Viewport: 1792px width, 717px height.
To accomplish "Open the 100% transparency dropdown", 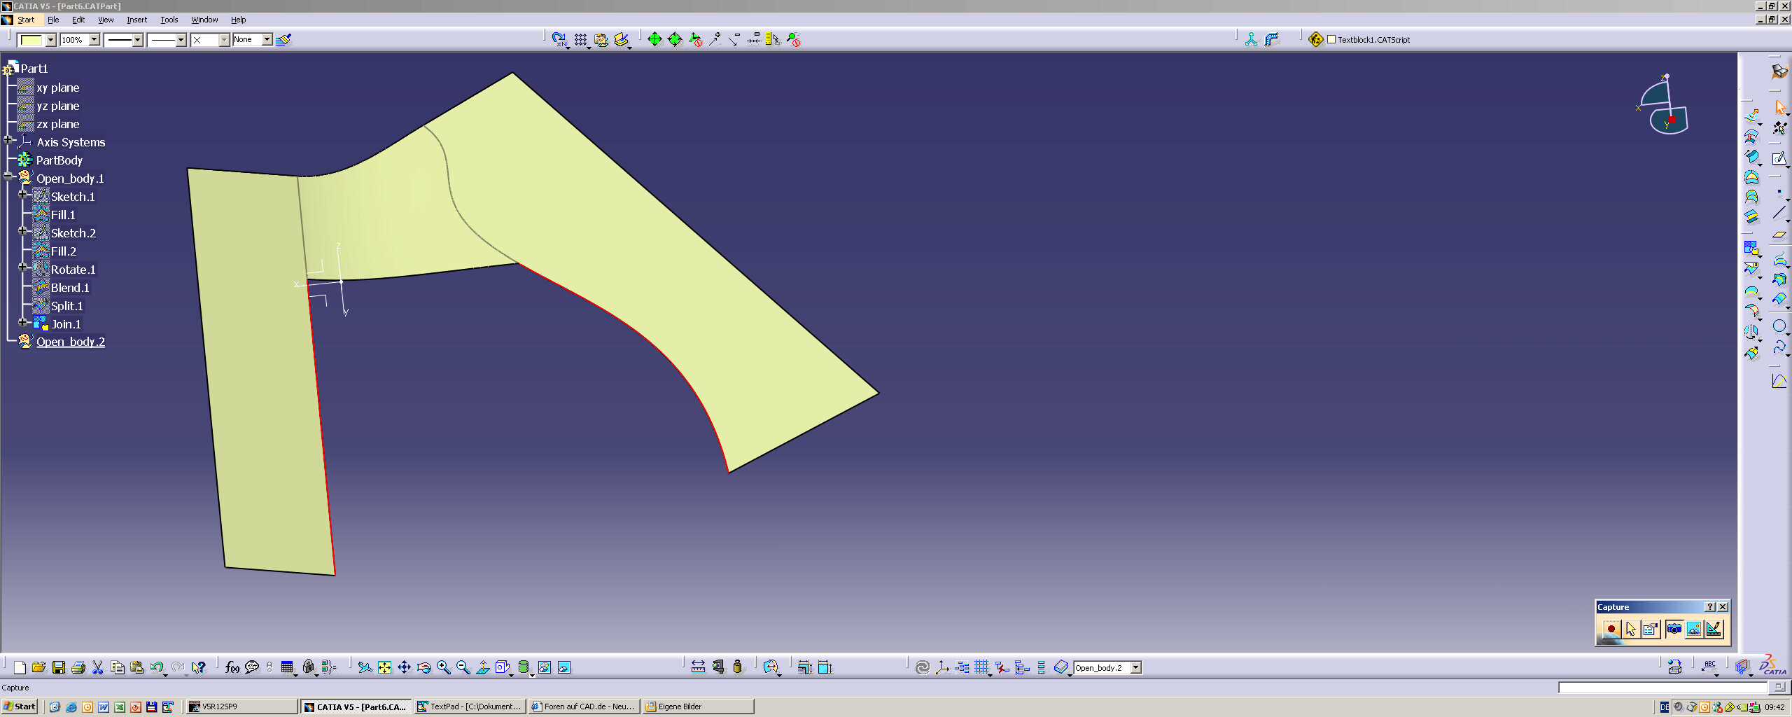I will pos(94,40).
